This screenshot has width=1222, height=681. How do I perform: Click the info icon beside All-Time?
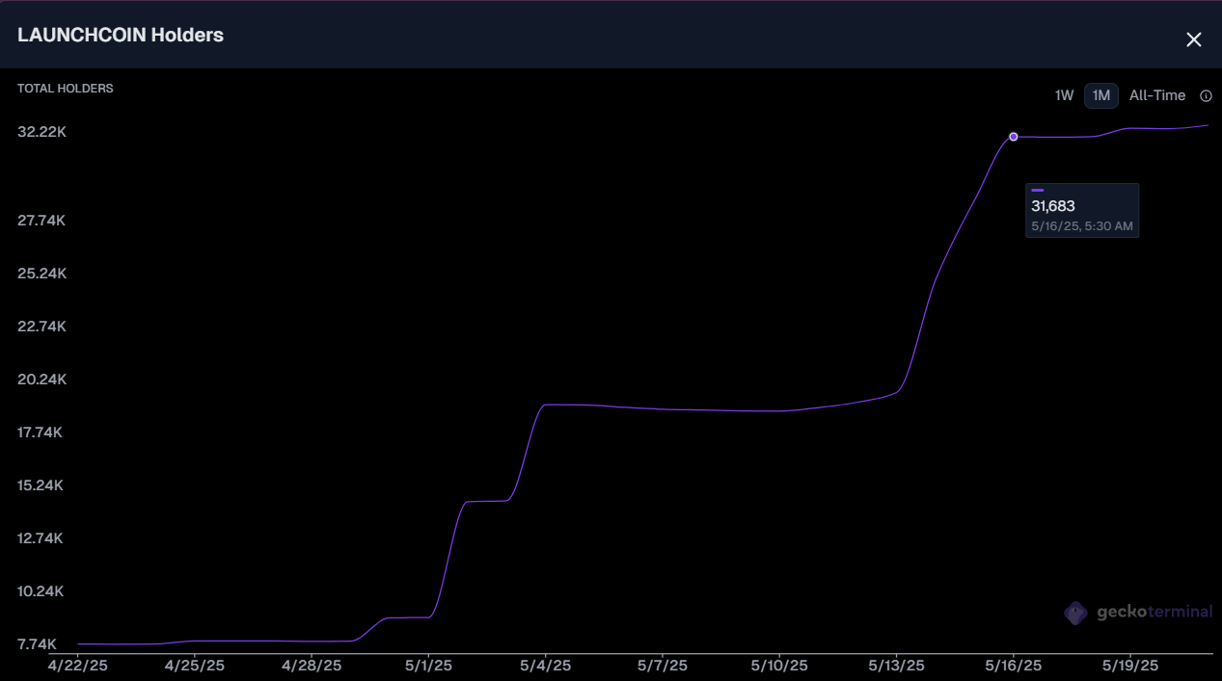[1206, 95]
